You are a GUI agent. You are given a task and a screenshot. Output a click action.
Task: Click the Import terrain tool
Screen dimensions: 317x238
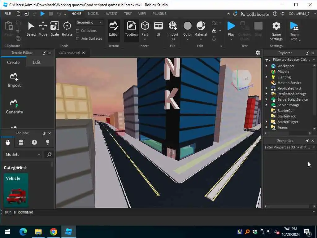14,80
